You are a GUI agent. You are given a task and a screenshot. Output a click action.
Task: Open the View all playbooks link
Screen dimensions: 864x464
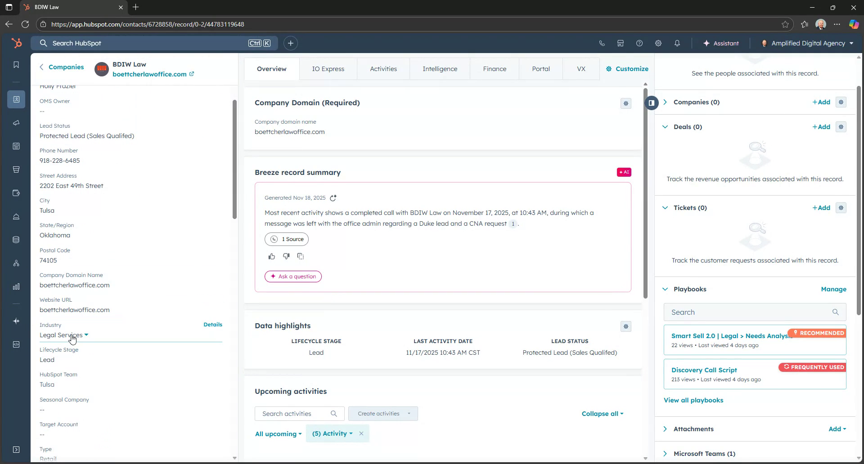pyautogui.click(x=693, y=400)
